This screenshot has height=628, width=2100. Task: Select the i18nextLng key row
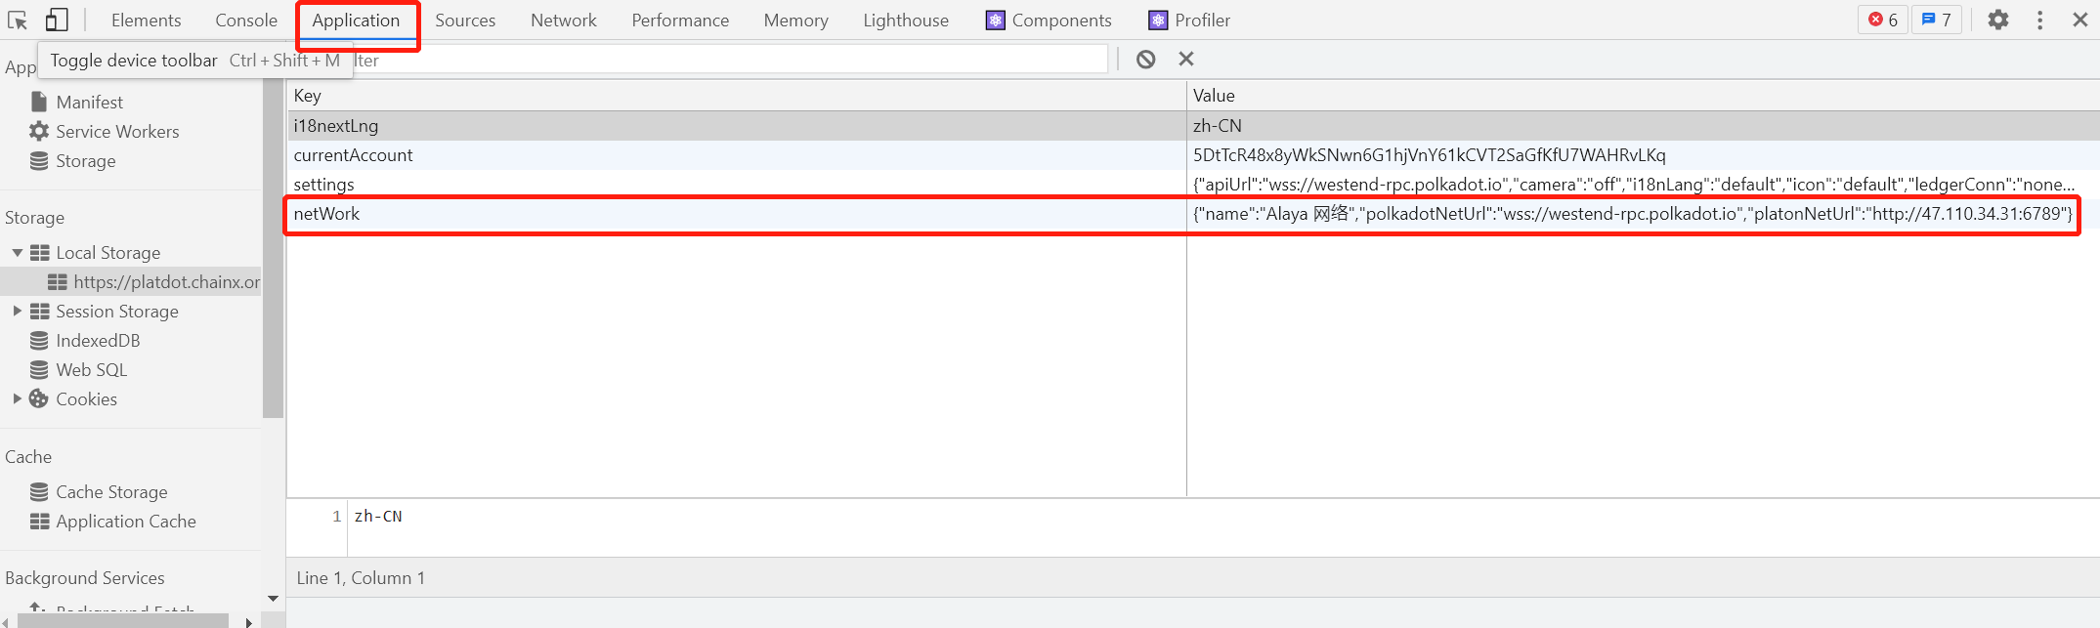pyautogui.click(x=1193, y=125)
